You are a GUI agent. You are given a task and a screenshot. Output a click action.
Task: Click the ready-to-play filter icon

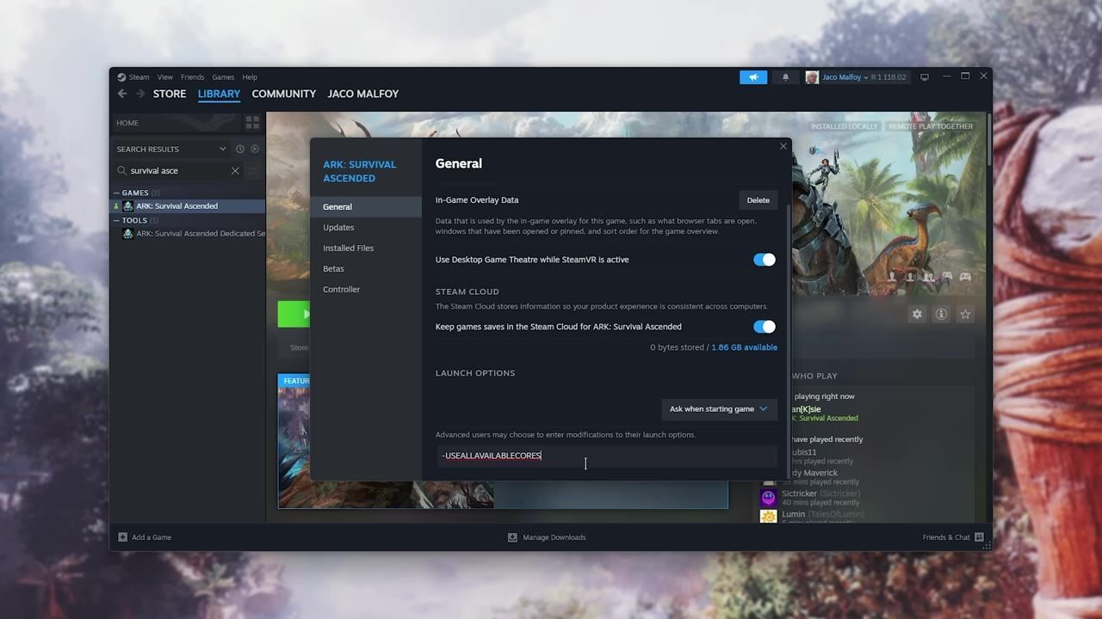point(255,149)
